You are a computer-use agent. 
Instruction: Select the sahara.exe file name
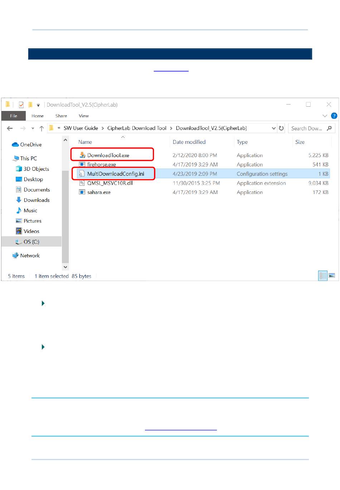(99, 192)
